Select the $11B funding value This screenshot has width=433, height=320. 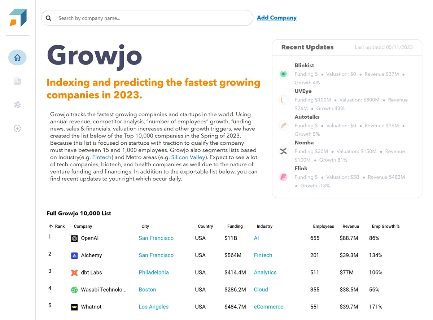pyautogui.click(x=231, y=238)
